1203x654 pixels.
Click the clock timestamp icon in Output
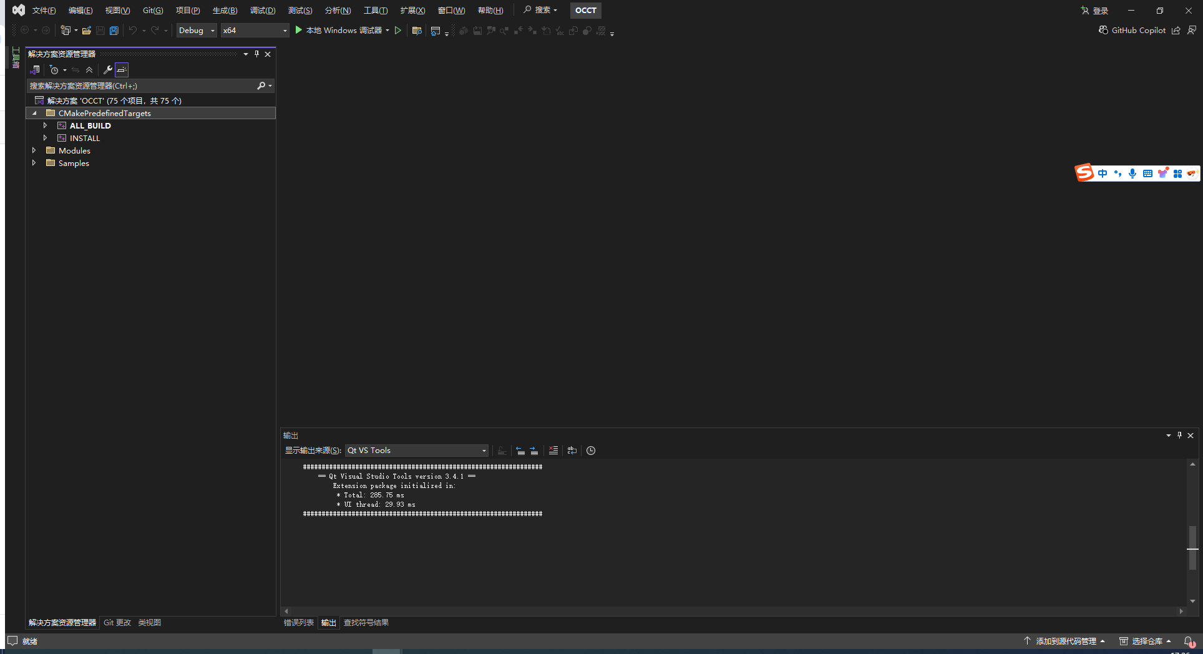[591, 451]
